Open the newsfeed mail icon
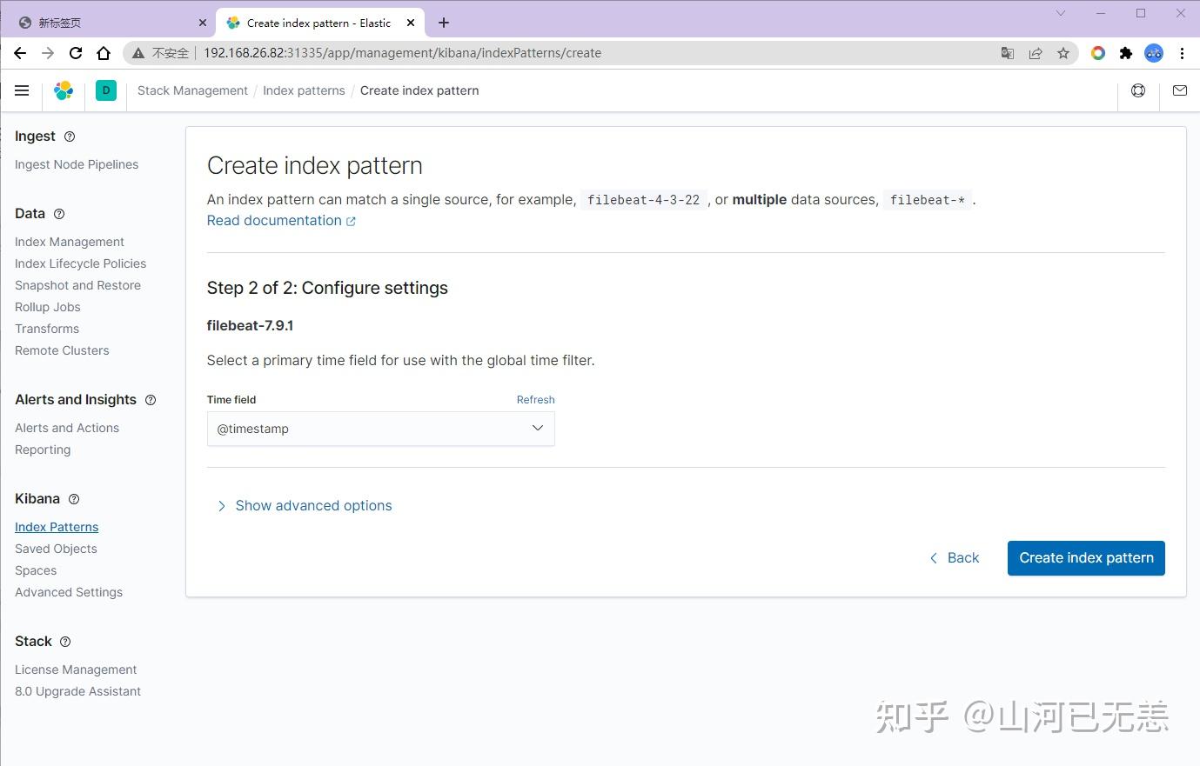The width and height of the screenshot is (1200, 766). pos(1180,90)
